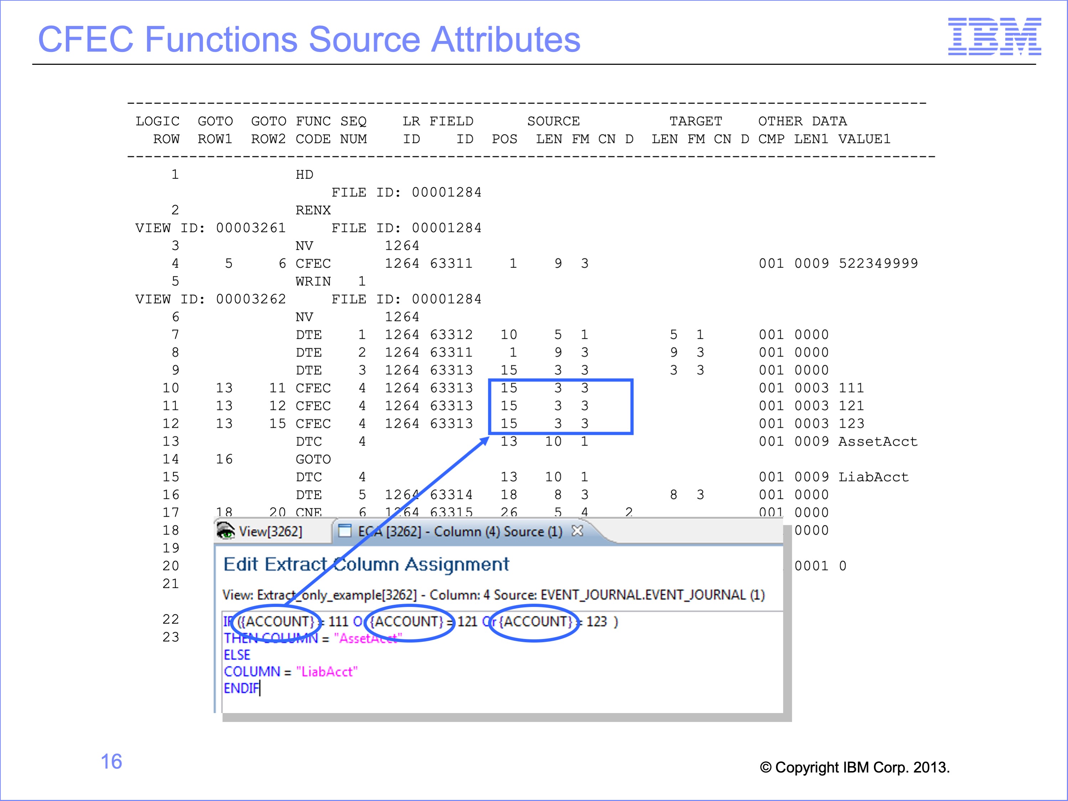The width and height of the screenshot is (1068, 801).
Task: Click the Copyright IBM Corp. 2013 text
Action: [x=855, y=767]
